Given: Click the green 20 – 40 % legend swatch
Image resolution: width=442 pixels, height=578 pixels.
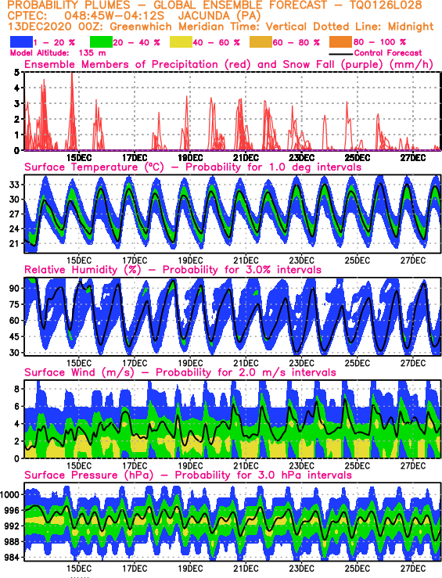Looking at the screenshot, I should tap(102, 42).
